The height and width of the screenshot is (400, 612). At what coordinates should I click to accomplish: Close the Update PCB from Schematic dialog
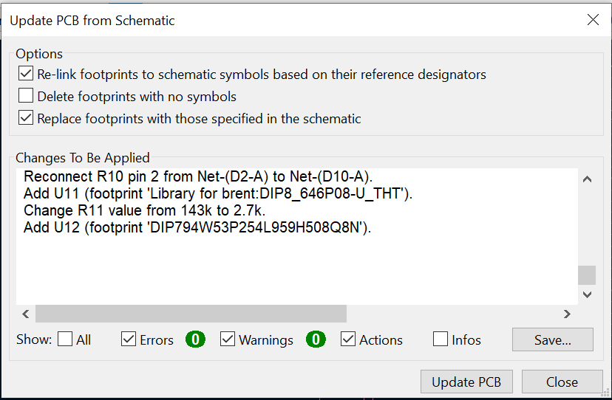coord(593,20)
